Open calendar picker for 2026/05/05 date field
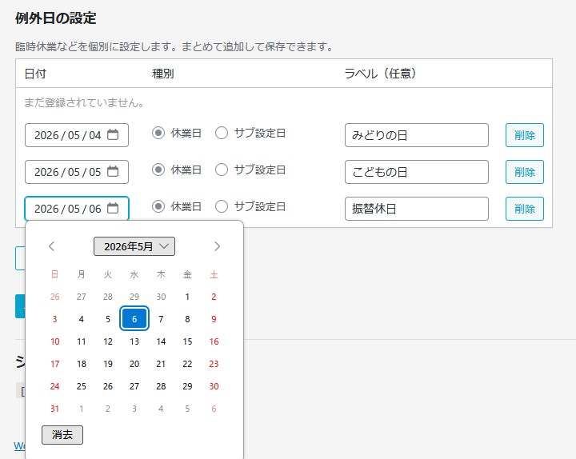 pyautogui.click(x=113, y=171)
